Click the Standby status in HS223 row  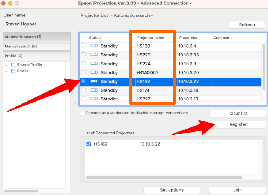pos(109,55)
